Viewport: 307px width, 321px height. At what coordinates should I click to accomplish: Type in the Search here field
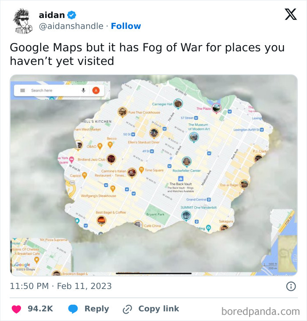click(x=53, y=90)
